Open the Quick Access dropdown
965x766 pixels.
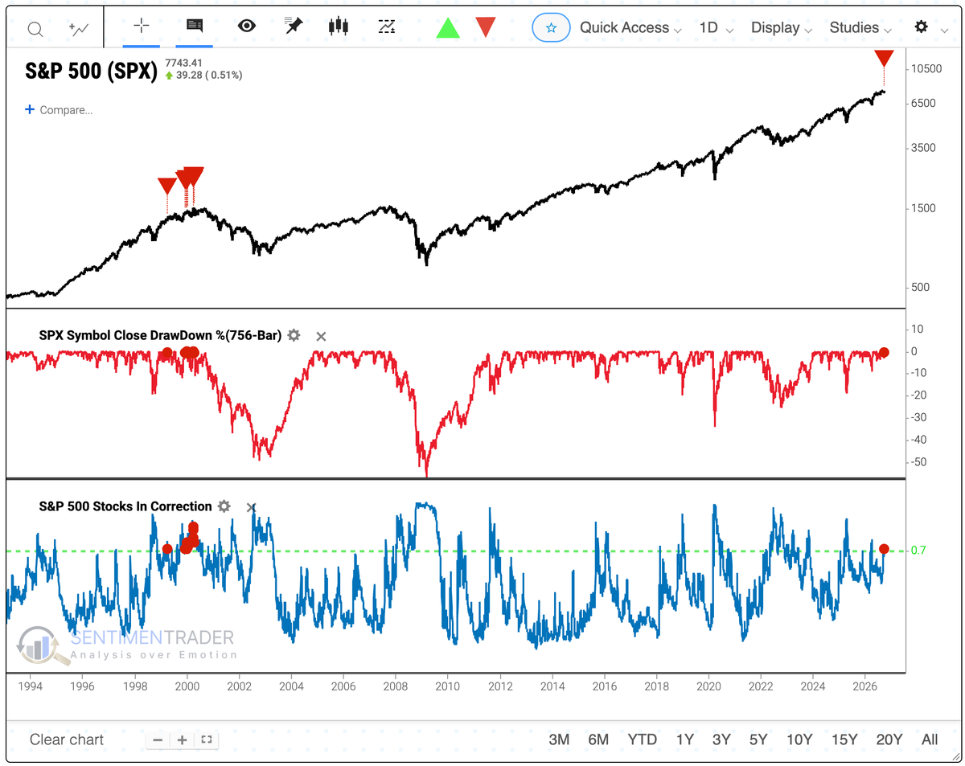click(x=630, y=27)
